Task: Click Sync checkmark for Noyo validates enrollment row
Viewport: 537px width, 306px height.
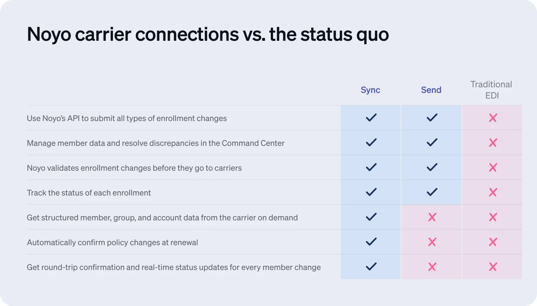Action: [x=371, y=167]
